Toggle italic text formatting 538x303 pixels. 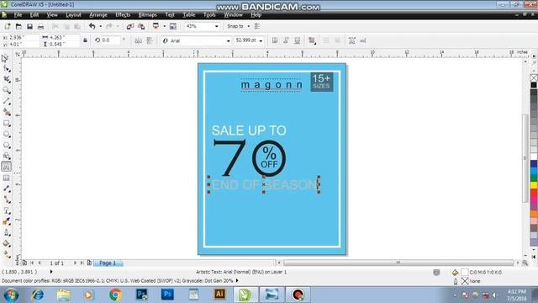coord(286,40)
